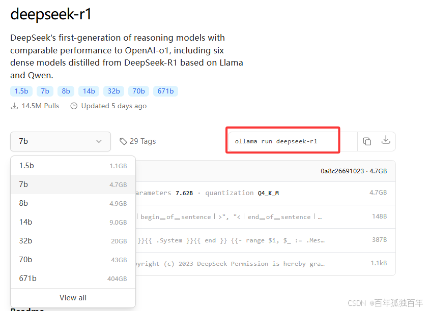The image size is (429, 311).
Task: Click the clock icon beside Updated
Action: click(74, 106)
